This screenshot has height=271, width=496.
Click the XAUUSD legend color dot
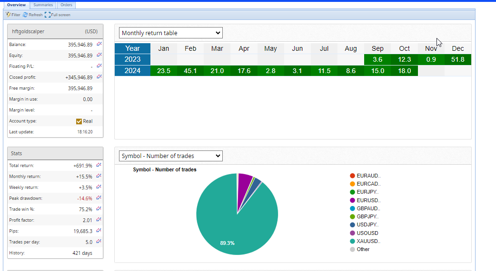[352, 241]
